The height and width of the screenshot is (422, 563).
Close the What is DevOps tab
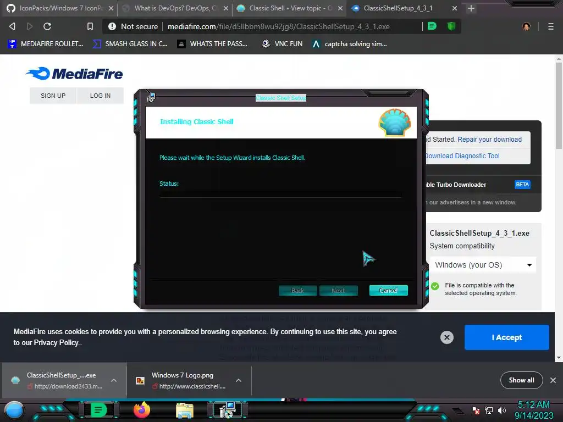226,8
